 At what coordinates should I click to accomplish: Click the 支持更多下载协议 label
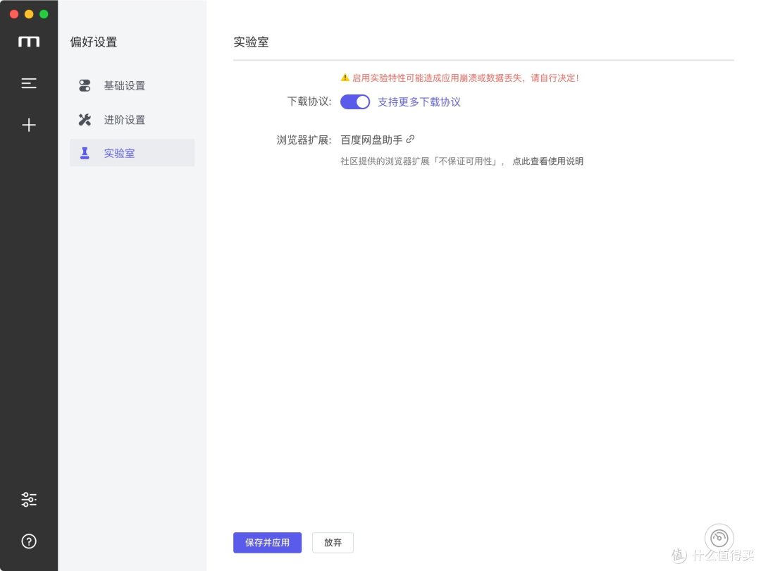[x=419, y=102]
